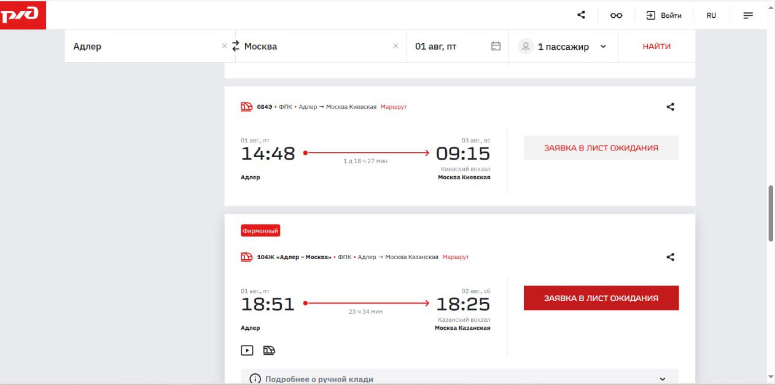Expand the 1 пассажир passenger dropdown
The width and height of the screenshot is (775, 385).
[602, 47]
